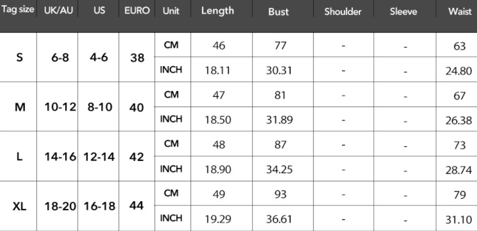Select the UK/AU column header
The height and width of the screenshot is (231, 477).
(x=57, y=11)
